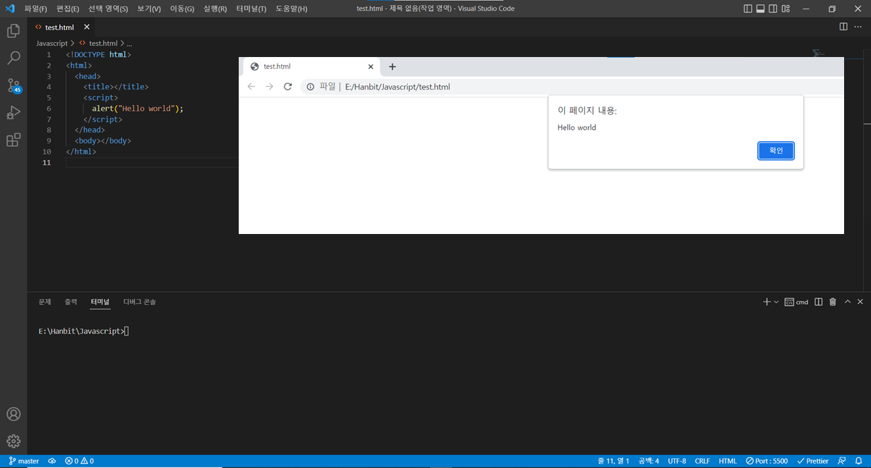Switch to the 출력 panel tab
Viewport: 871px width, 468px height.
[71, 302]
